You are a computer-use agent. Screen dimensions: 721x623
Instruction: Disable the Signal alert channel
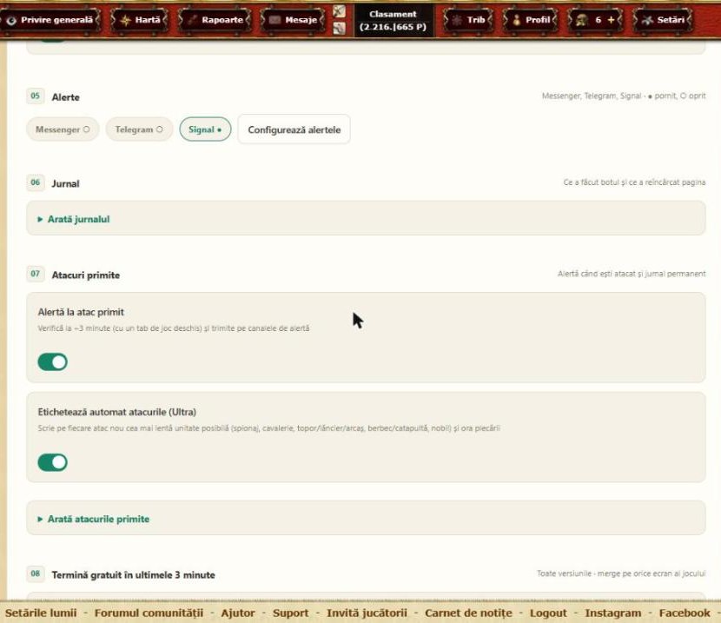click(205, 129)
